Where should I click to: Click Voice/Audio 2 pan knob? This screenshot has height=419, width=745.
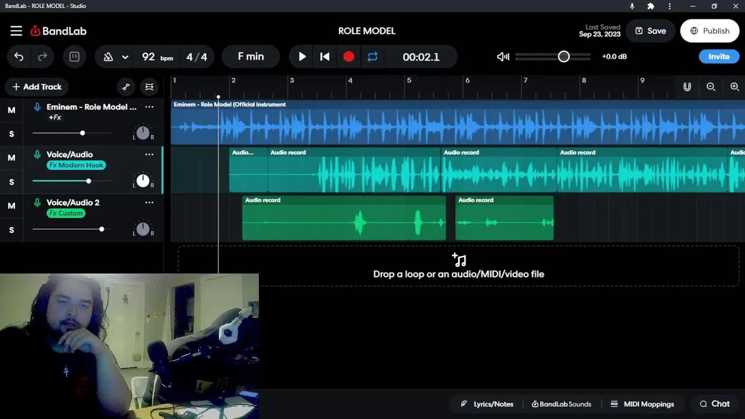tap(143, 229)
